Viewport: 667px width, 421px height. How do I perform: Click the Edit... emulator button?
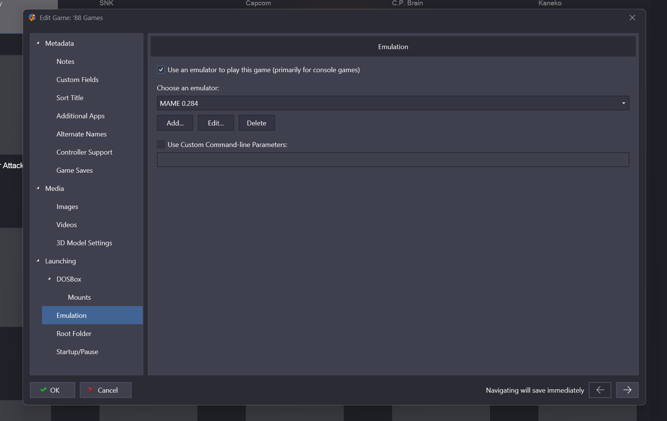point(216,123)
